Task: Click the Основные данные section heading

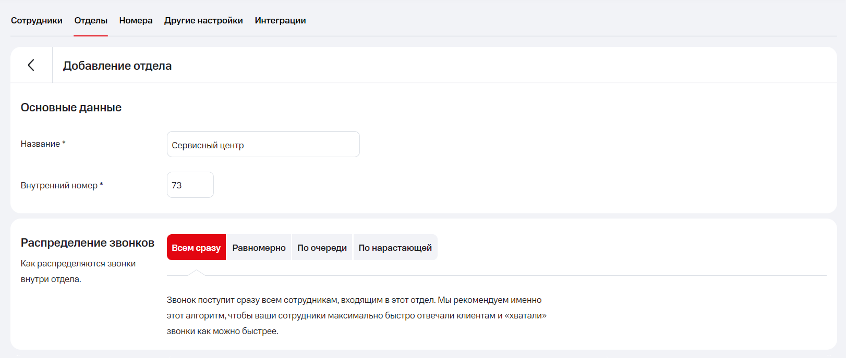Action: coord(71,108)
